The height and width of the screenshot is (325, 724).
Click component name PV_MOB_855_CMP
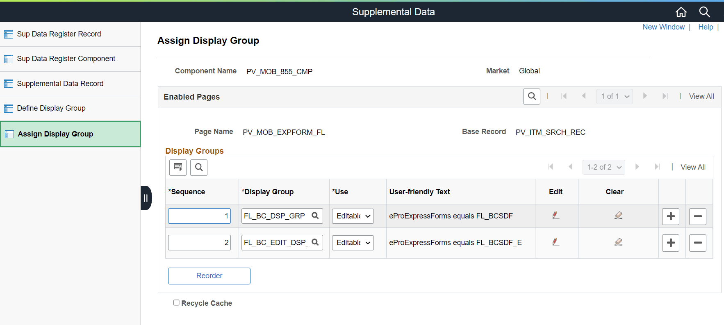coord(279,72)
